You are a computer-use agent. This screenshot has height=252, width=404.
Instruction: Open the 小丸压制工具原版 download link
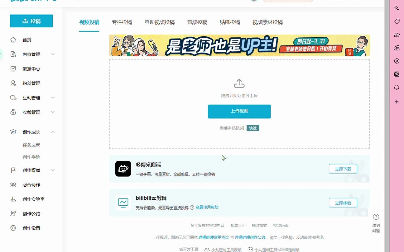[x=223, y=250]
